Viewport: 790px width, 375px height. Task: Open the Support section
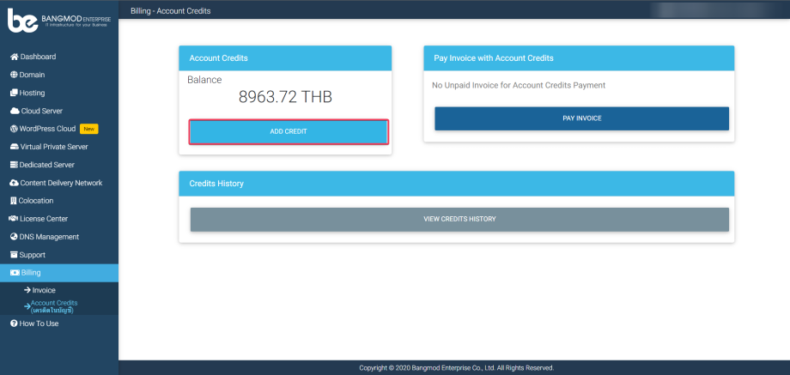59,255
